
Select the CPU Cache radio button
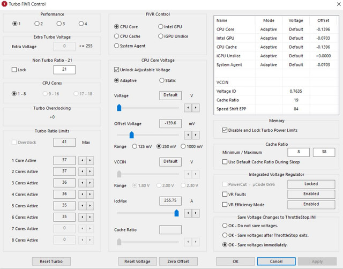(117, 36)
